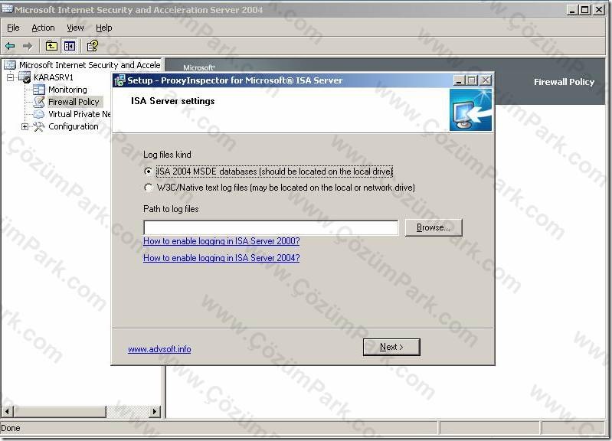Click the ProxyInspector setup title bar icon
Viewport: 612px width, 441px height.
119,81
